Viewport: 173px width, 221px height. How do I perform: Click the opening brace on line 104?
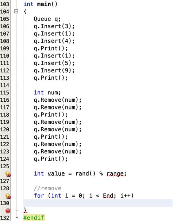click(x=25, y=11)
